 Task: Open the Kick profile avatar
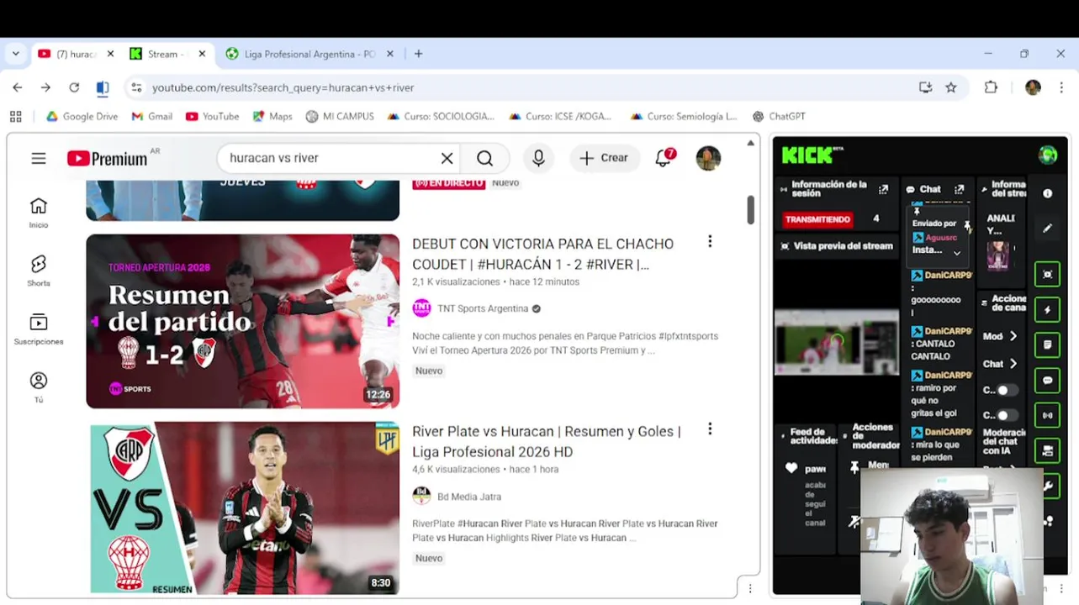(1048, 155)
